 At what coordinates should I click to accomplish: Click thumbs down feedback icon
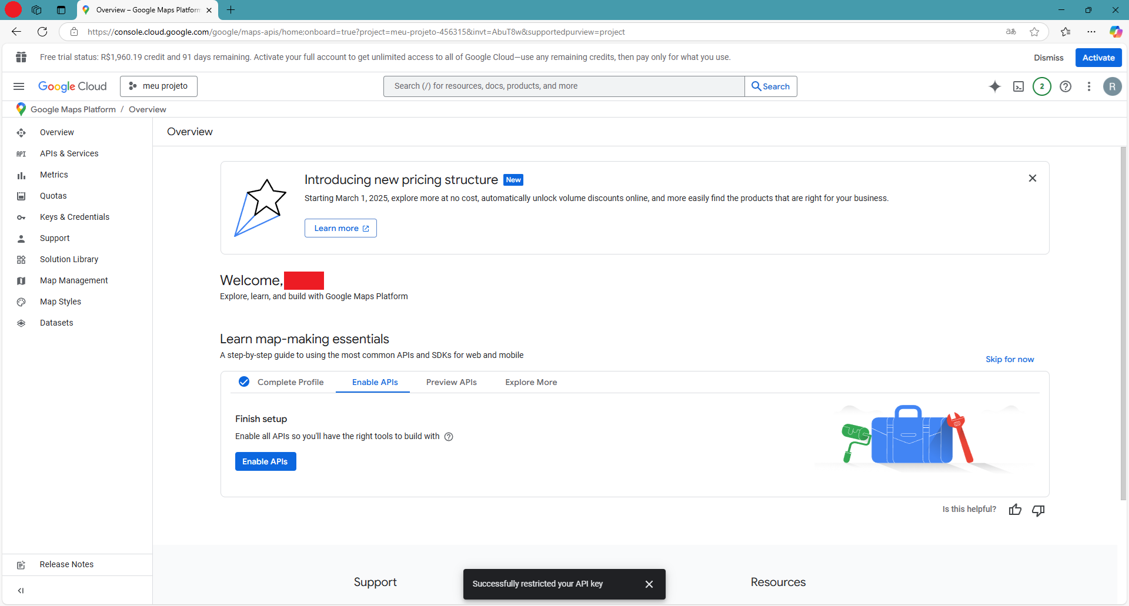click(x=1038, y=510)
